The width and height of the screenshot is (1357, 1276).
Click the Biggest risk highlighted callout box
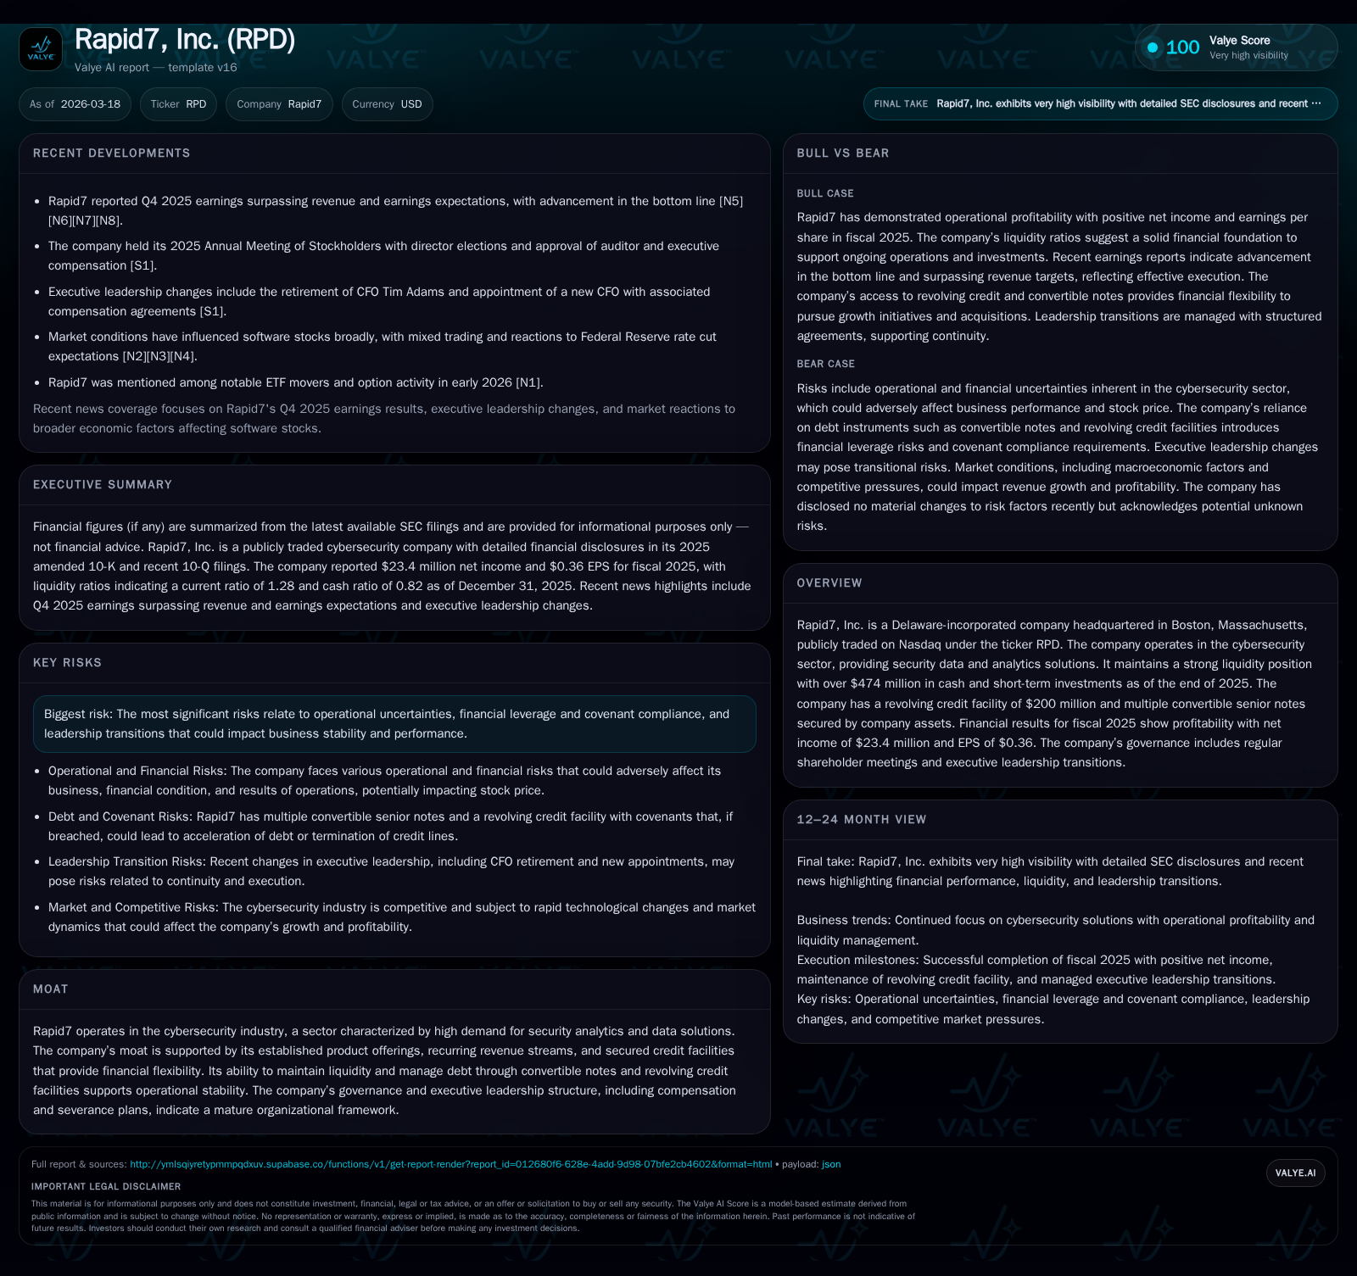click(x=394, y=724)
